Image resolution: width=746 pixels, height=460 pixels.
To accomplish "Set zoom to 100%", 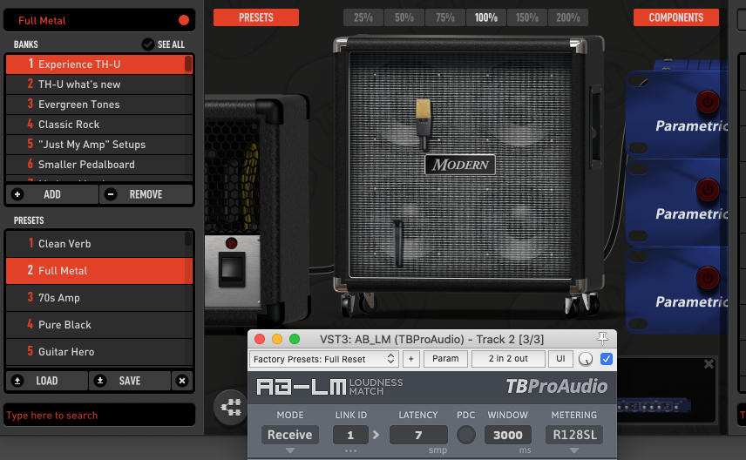I will pos(485,17).
